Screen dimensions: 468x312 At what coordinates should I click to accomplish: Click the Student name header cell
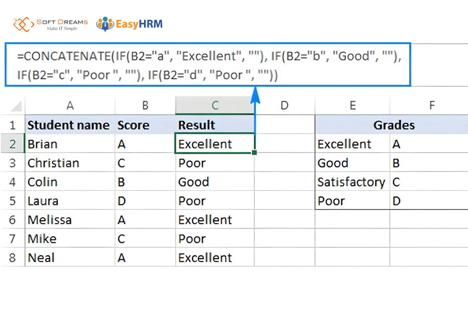coord(70,125)
